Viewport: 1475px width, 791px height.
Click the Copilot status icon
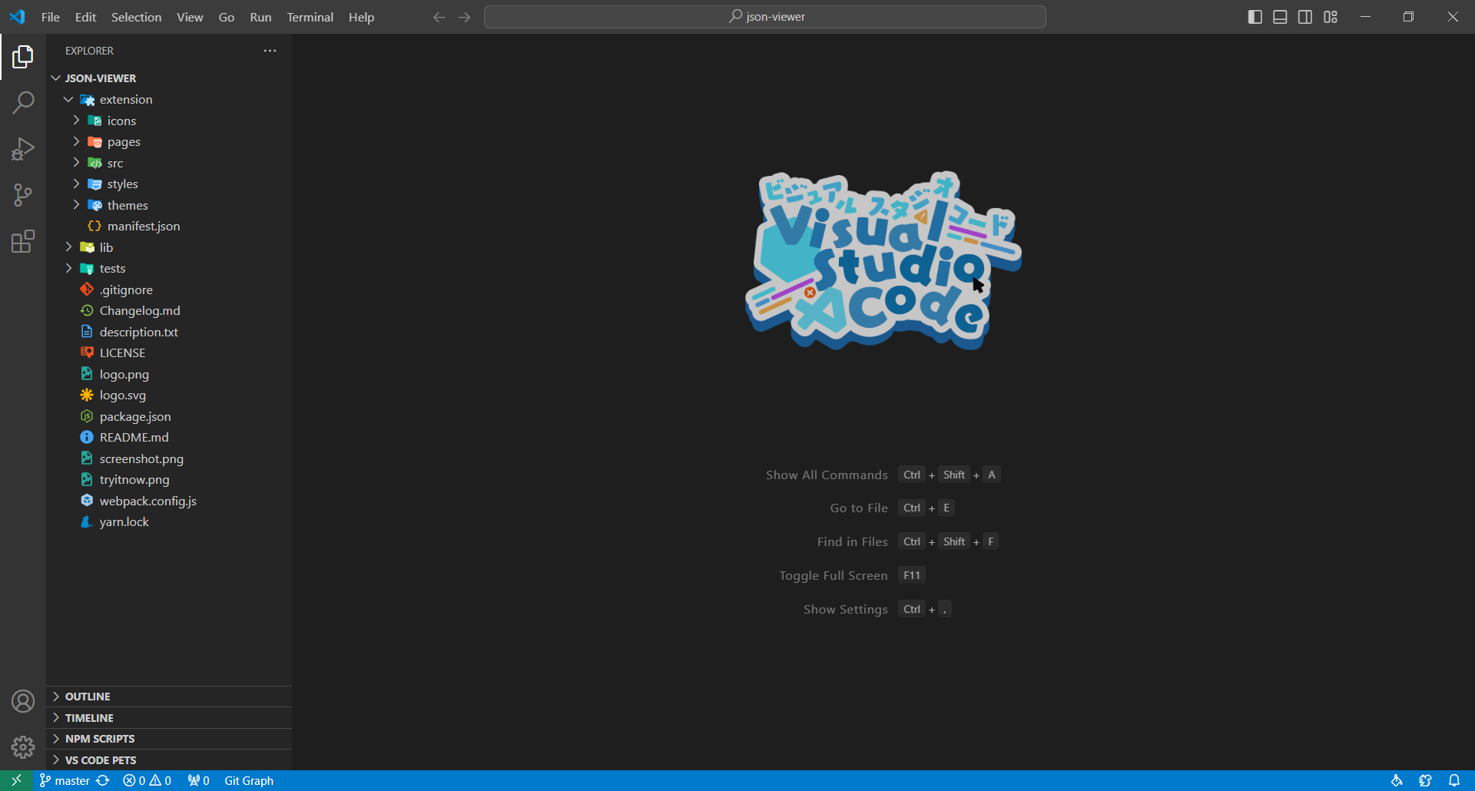click(1426, 780)
